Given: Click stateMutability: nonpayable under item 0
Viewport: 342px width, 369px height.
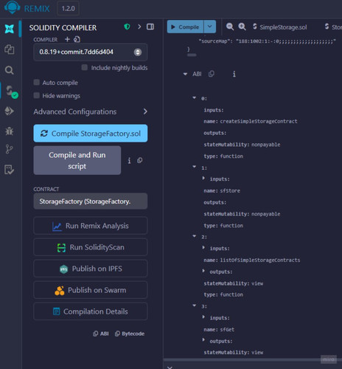Looking at the screenshot, I should tap(242, 145).
